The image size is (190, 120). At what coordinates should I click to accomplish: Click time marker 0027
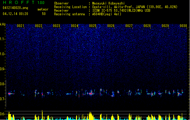point(129,26)
